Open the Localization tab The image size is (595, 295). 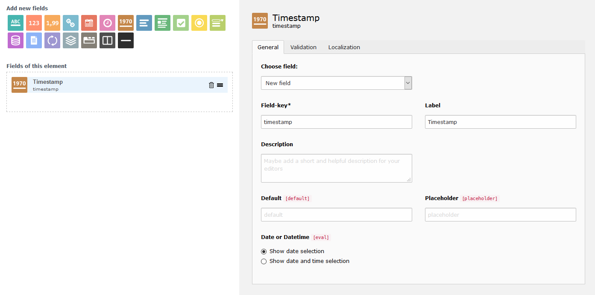[344, 47]
